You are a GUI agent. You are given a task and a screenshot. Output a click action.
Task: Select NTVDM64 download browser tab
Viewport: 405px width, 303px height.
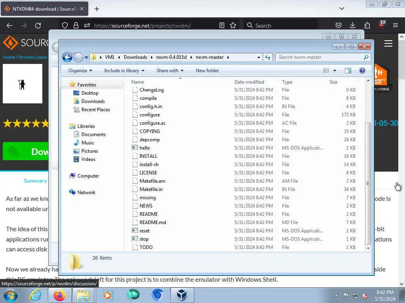click(x=44, y=9)
